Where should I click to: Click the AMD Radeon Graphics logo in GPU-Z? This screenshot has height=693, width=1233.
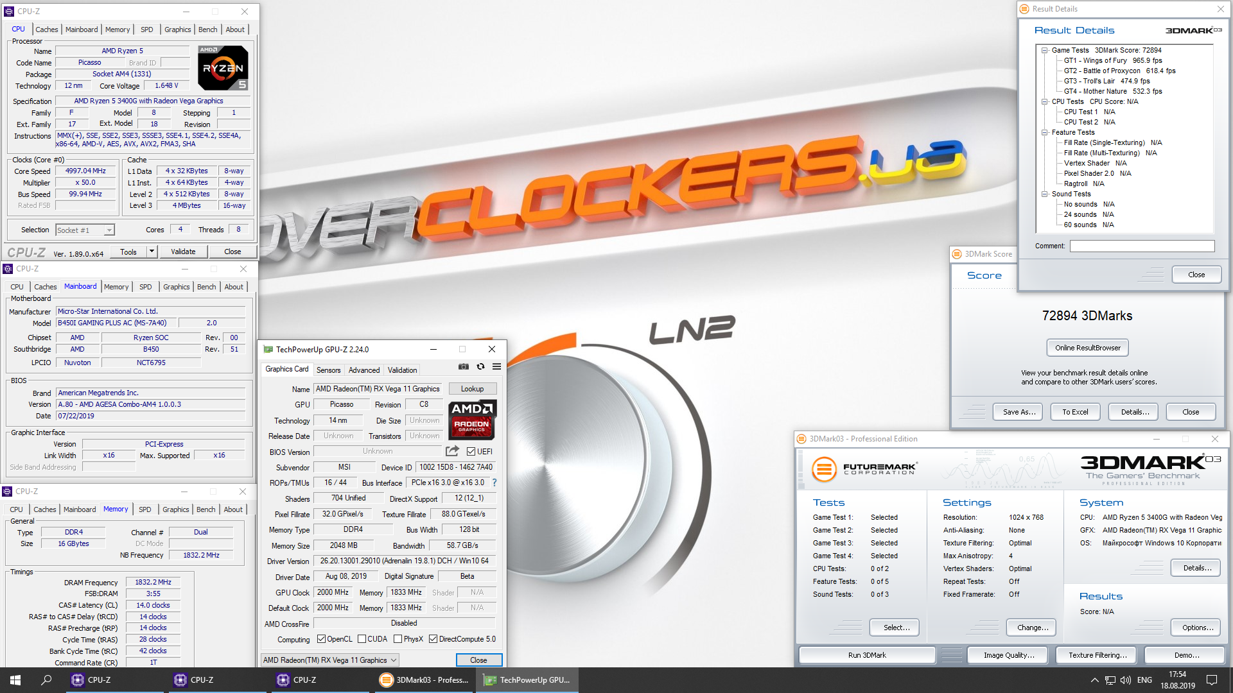tap(473, 420)
